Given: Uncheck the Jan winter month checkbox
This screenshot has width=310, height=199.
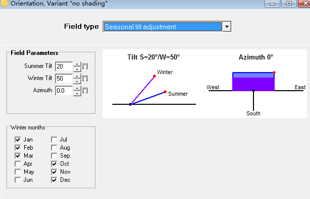Looking at the screenshot, I should pos(18,140).
